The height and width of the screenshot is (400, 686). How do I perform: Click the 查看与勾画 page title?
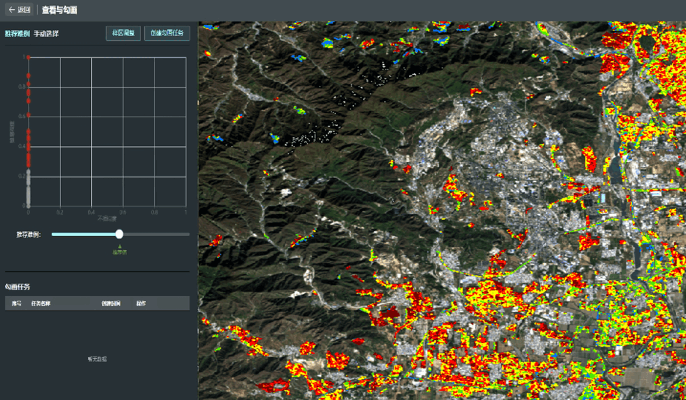tap(59, 10)
